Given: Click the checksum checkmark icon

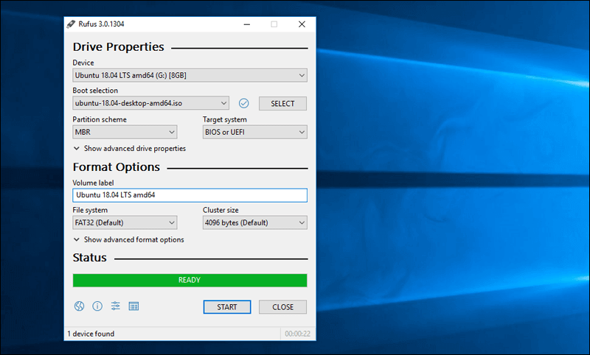Looking at the screenshot, I should tap(244, 103).
